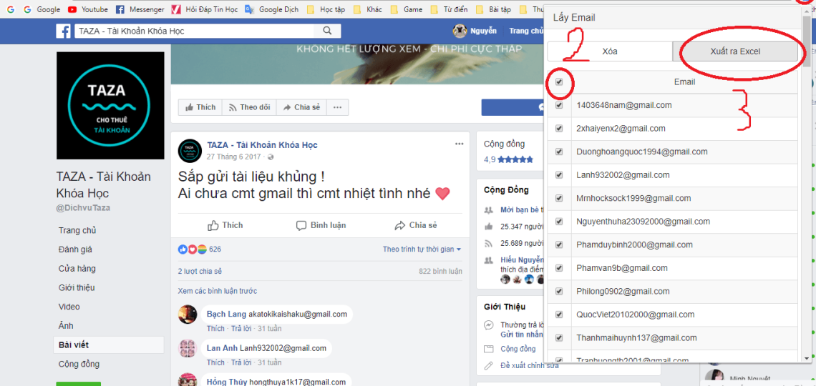The width and height of the screenshot is (816, 386).
Task: Open the Khác bookmark folder
Action: pyautogui.click(x=368, y=9)
